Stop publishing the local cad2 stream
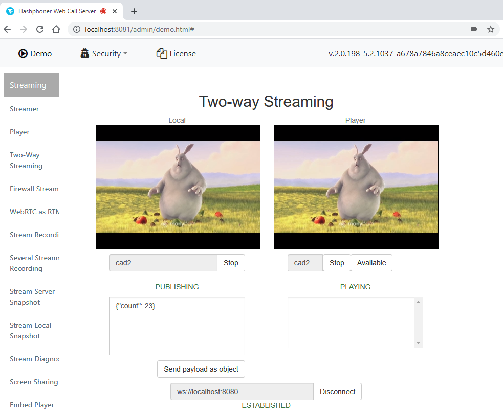The image size is (503, 413). click(x=231, y=263)
